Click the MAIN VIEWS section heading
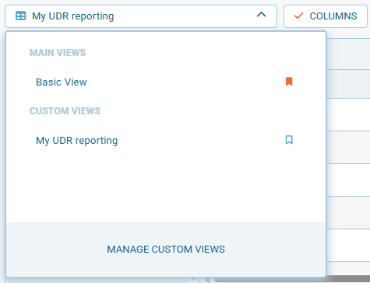Image resolution: width=370 pixels, height=283 pixels. coord(58,53)
